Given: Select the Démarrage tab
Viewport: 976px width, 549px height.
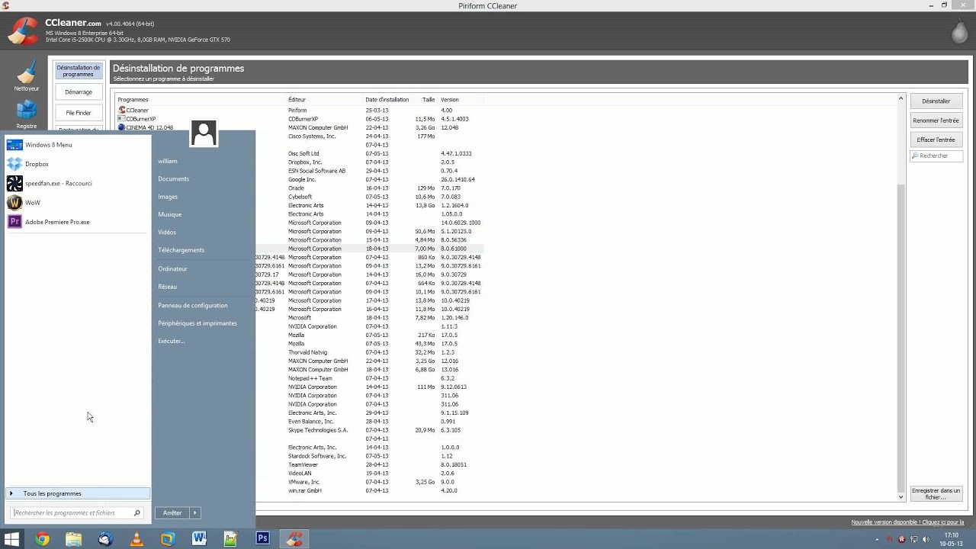Looking at the screenshot, I should coord(78,91).
